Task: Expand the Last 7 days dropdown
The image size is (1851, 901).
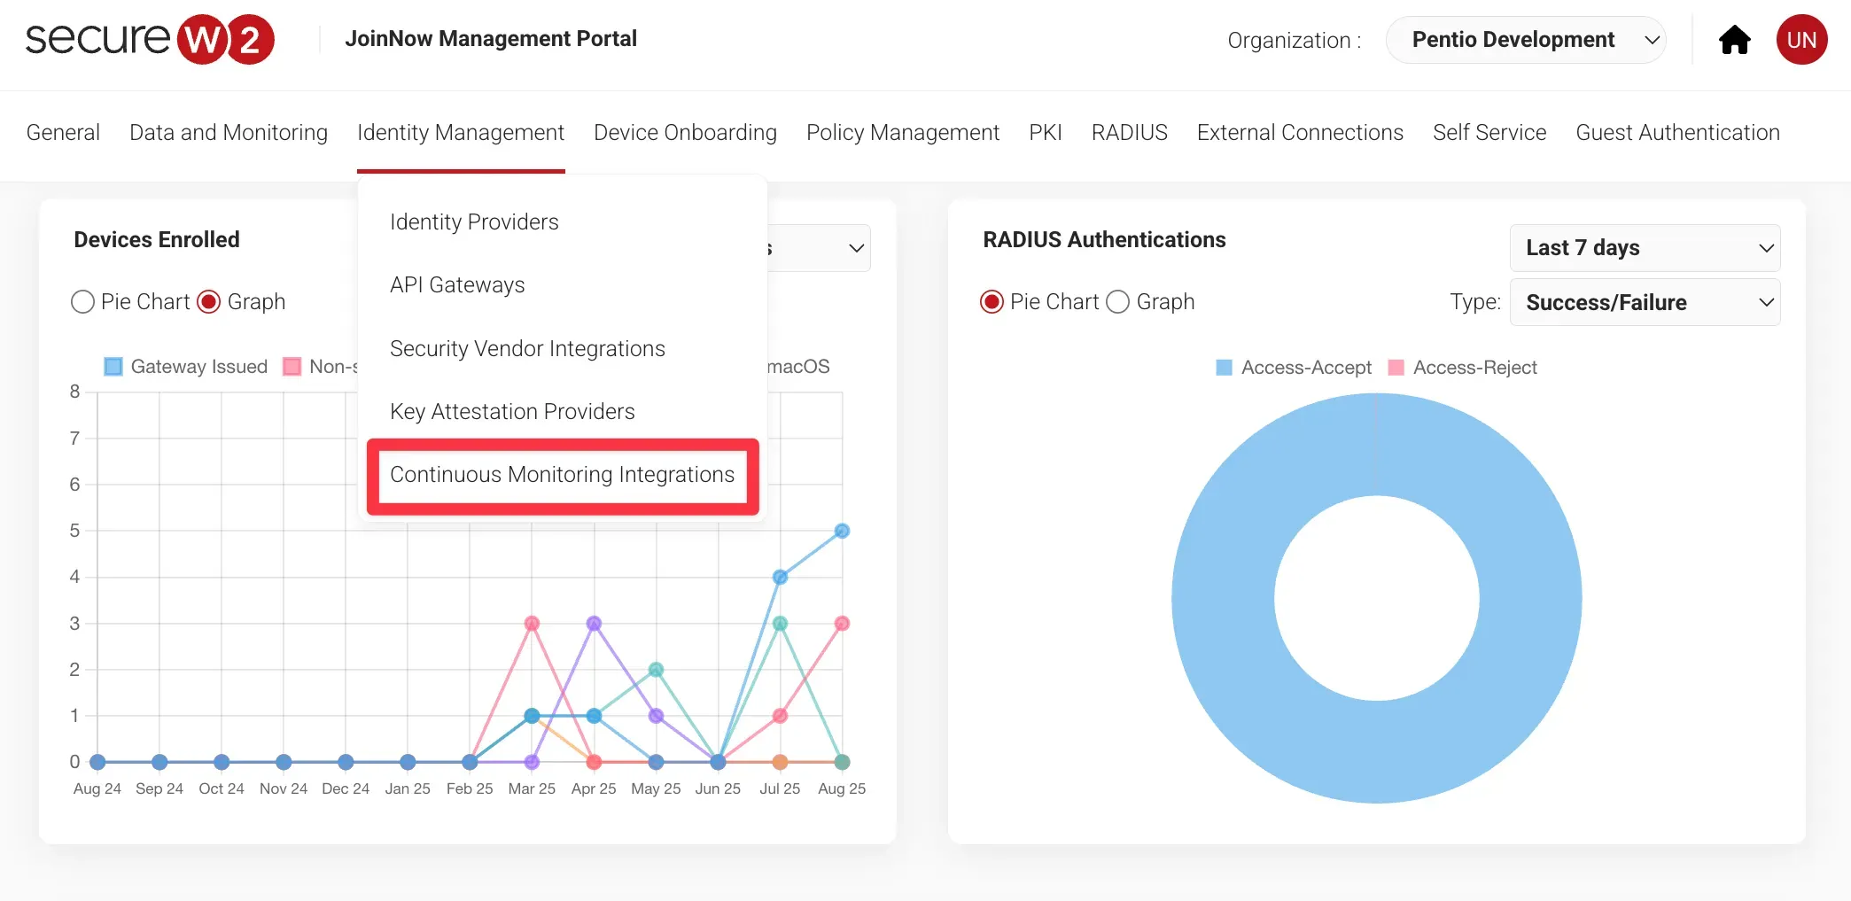Action: 1645,248
